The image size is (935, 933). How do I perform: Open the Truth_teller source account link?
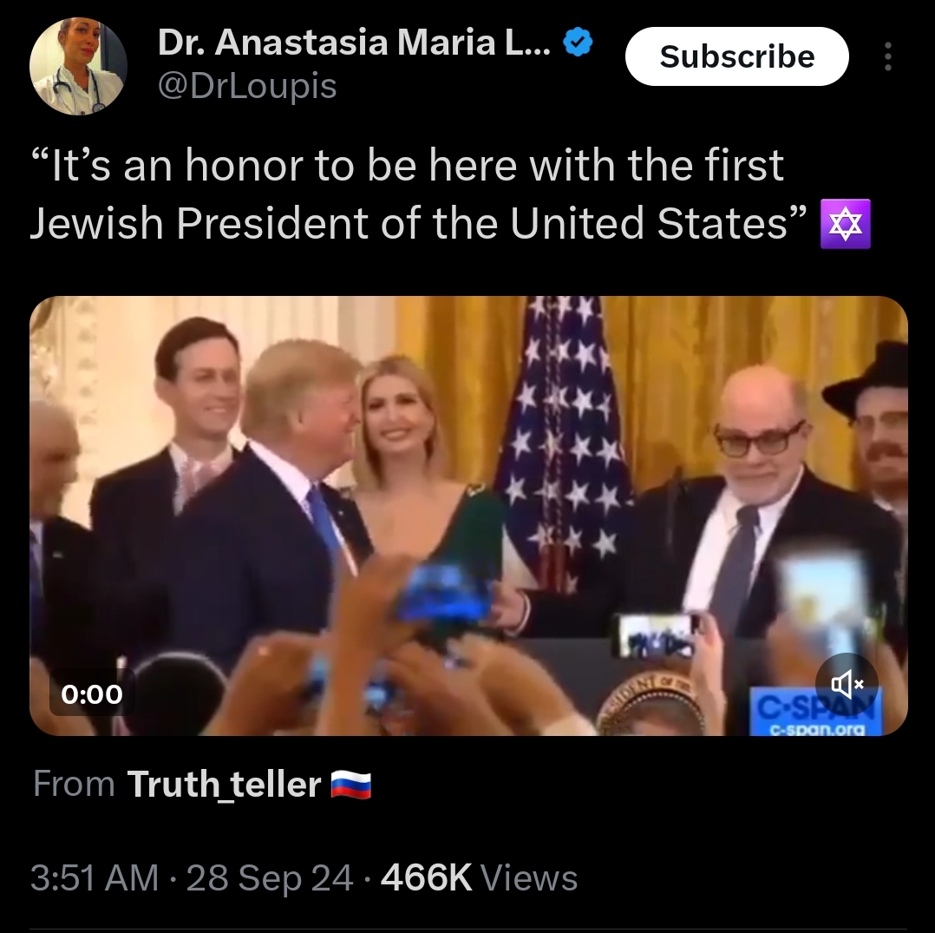point(224,784)
